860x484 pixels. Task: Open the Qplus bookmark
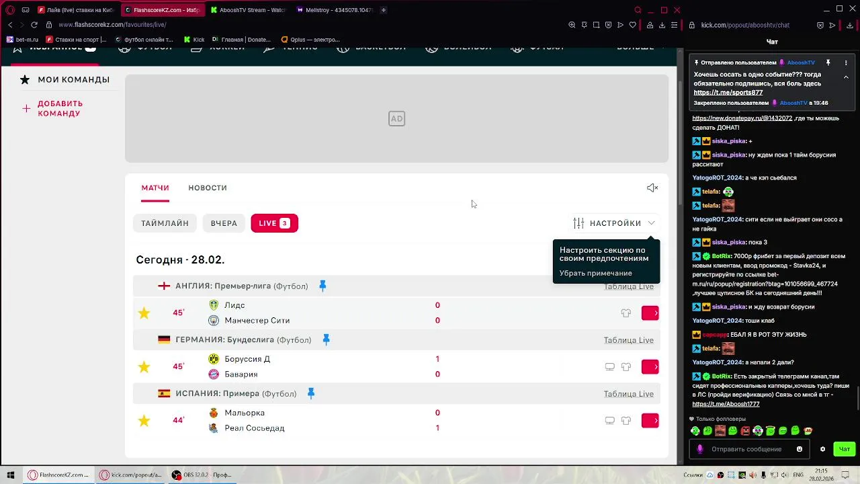pos(310,40)
